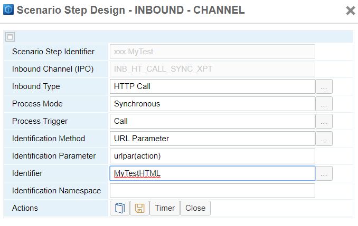The image size is (358, 226).
Task: Open the Process Trigger value picker
Action: pos(324,121)
